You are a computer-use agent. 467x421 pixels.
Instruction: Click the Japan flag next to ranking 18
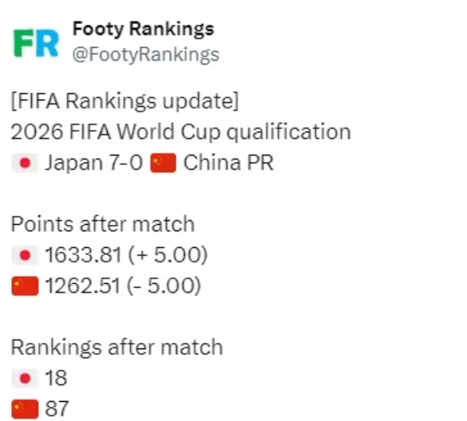click(x=25, y=379)
